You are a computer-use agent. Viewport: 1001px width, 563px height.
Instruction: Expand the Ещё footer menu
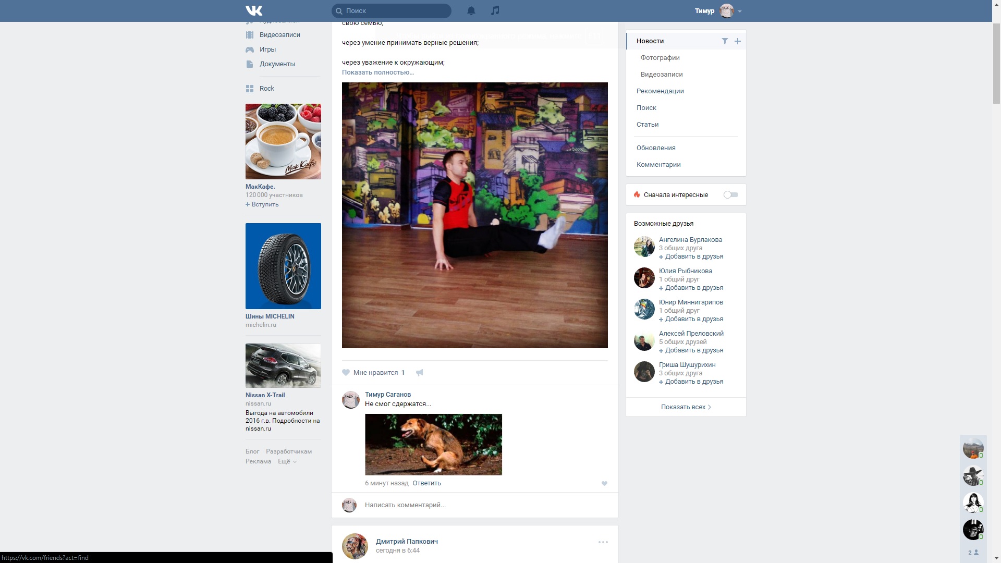tap(287, 461)
